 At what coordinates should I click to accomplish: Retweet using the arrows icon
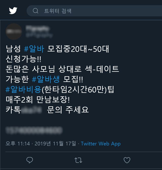78,160
